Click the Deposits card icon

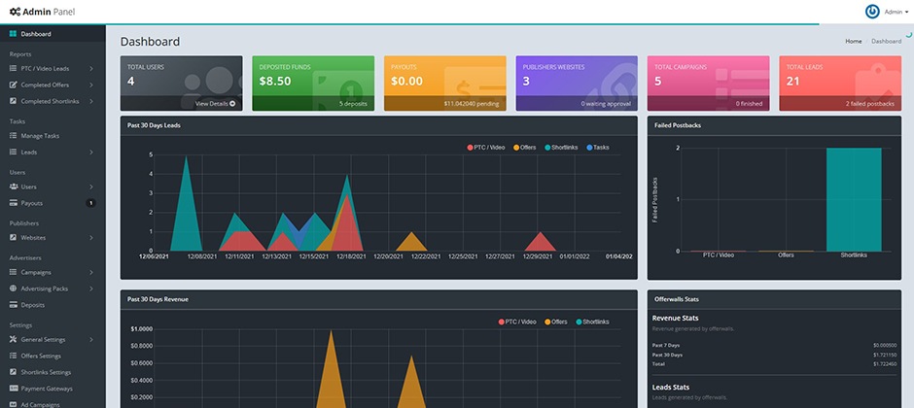coord(14,304)
